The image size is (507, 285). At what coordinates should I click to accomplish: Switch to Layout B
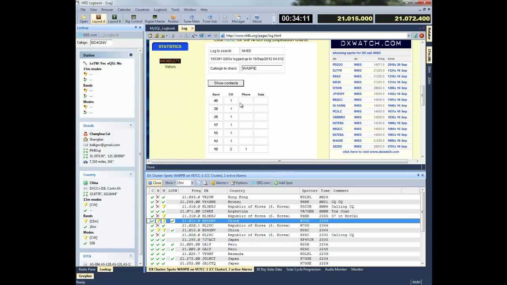(x=114, y=19)
